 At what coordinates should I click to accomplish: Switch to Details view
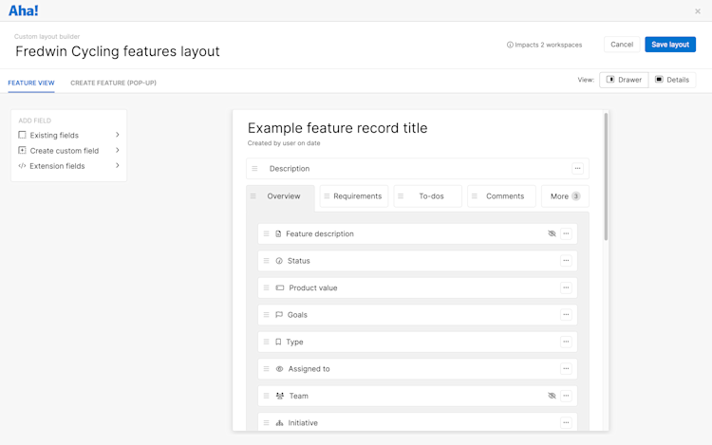(672, 80)
